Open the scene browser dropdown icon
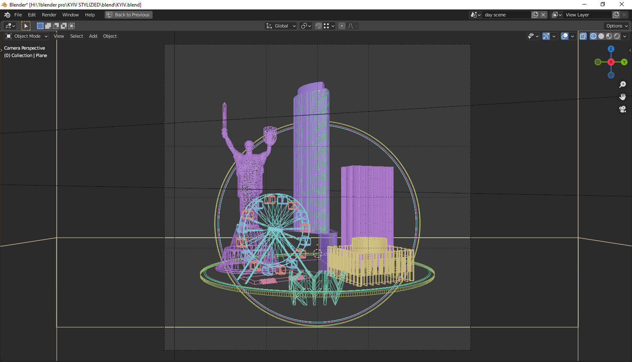 click(475, 15)
